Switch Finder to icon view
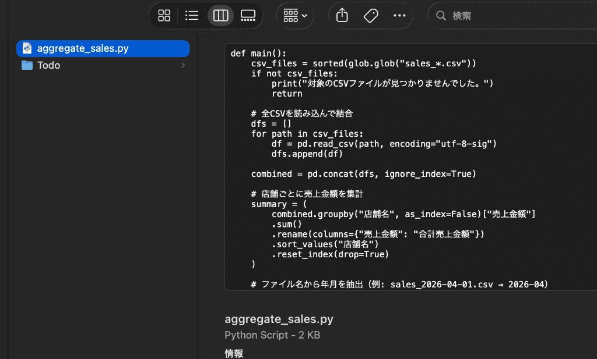This screenshot has width=597, height=359. (x=164, y=16)
